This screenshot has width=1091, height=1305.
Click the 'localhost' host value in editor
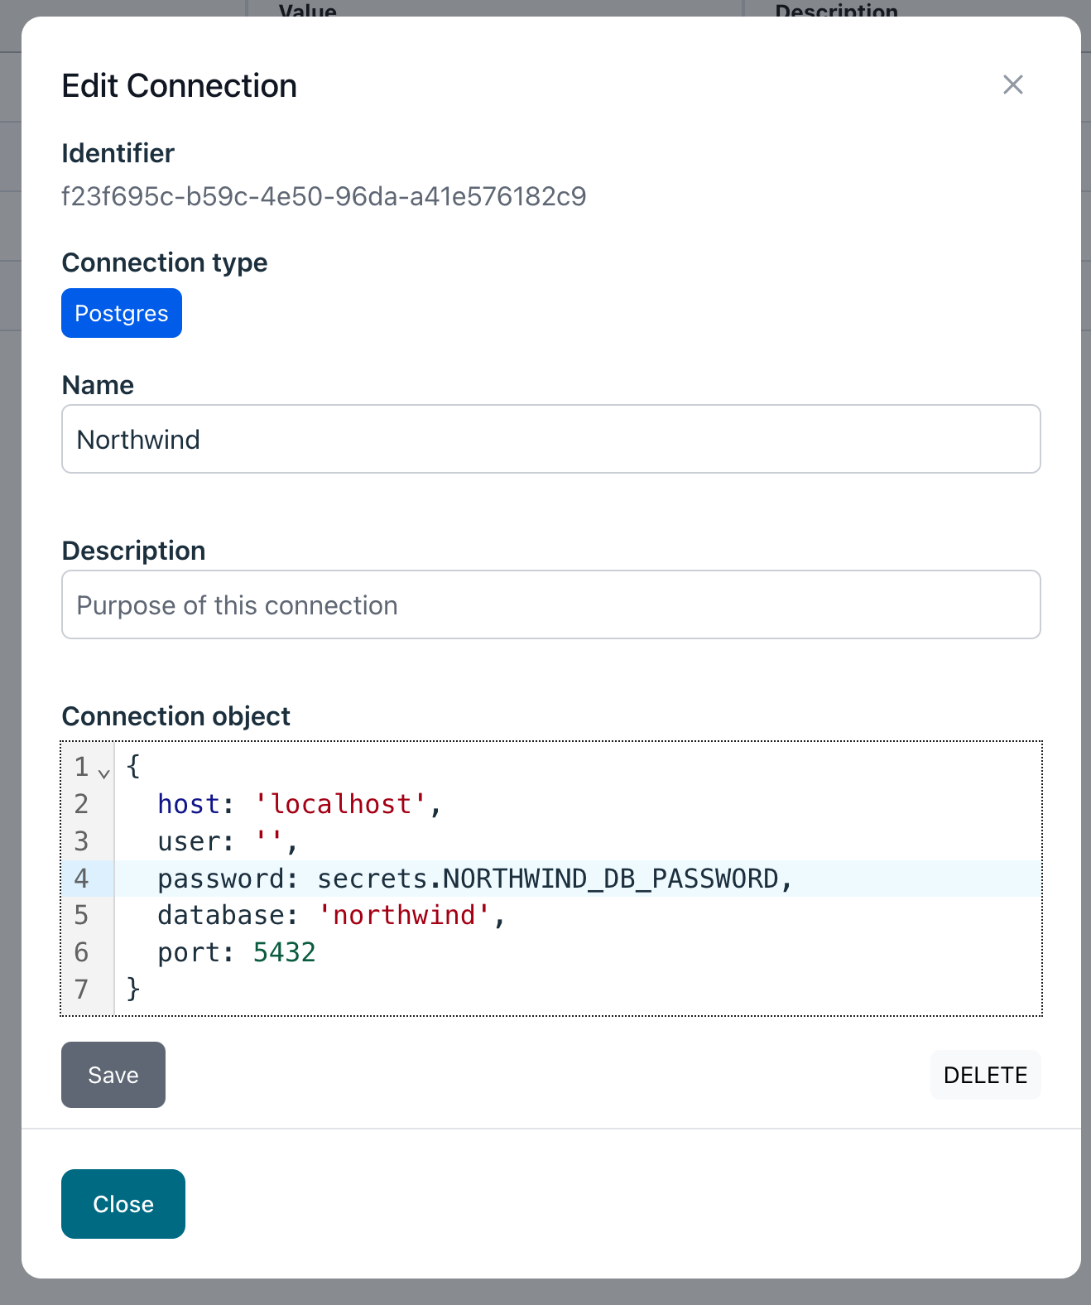[x=340, y=804]
